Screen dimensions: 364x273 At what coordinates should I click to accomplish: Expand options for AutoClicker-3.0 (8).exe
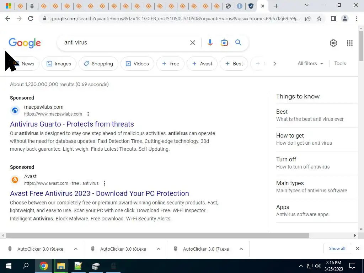pos(159,249)
